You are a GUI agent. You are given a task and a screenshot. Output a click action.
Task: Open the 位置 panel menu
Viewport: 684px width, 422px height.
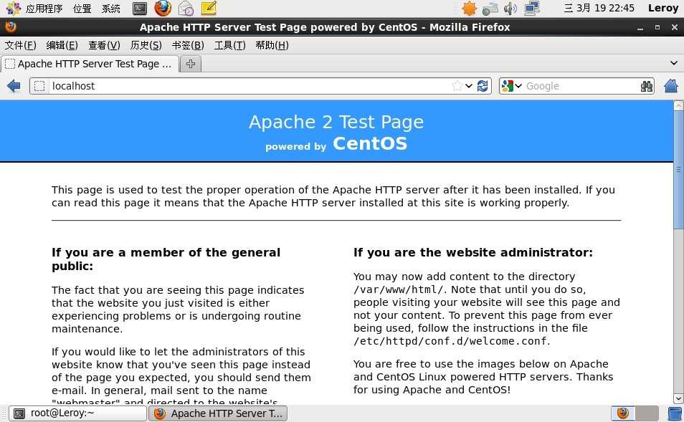point(82,9)
